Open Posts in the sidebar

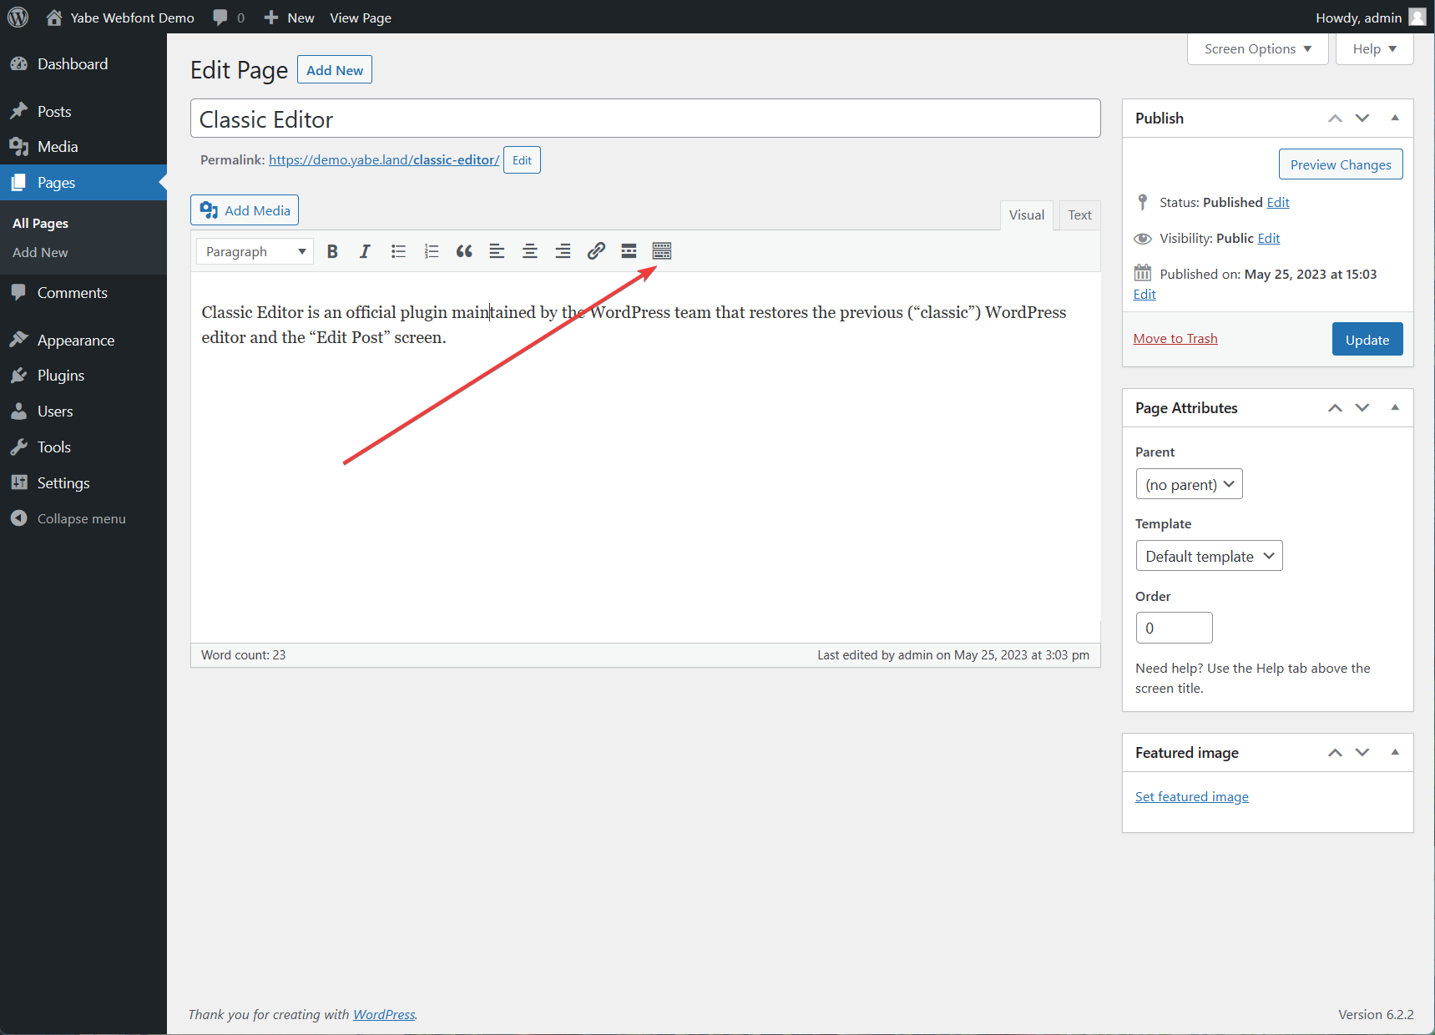click(83, 111)
